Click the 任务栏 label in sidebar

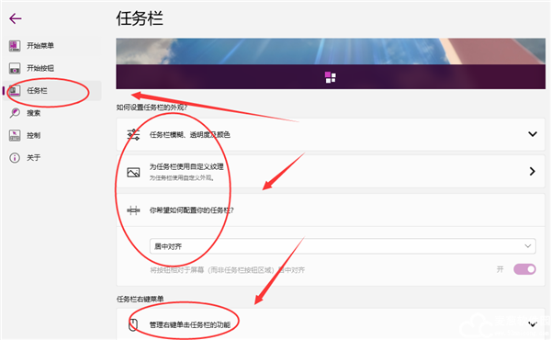pos(37,91)
